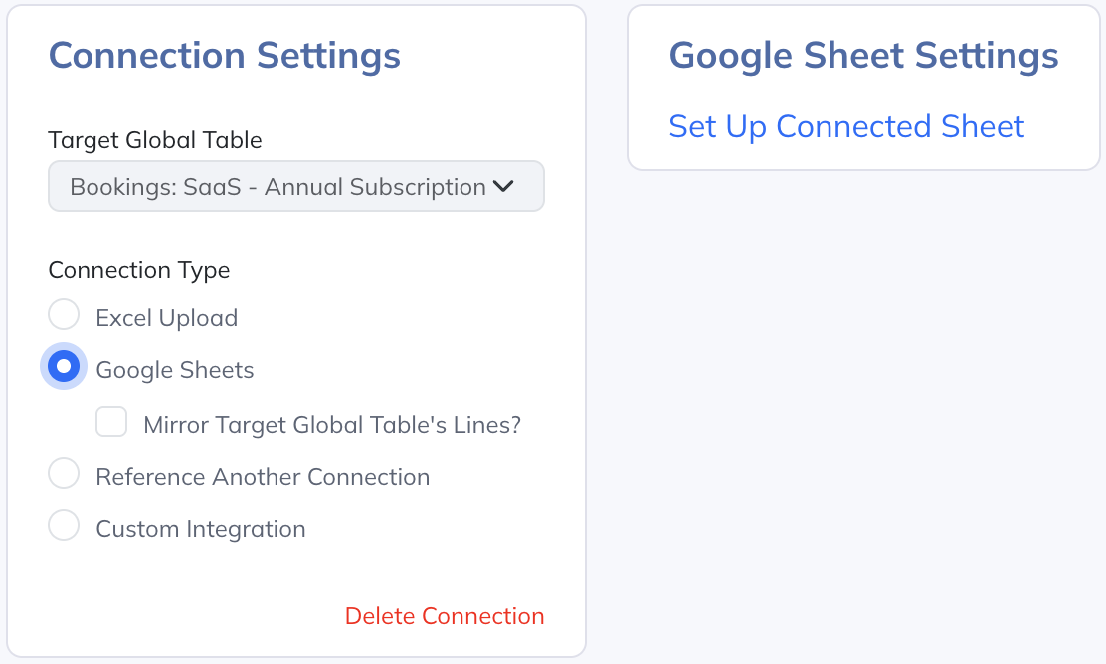Click the "Mirror Target Global Table's Lines?" label

click(332, 425)
